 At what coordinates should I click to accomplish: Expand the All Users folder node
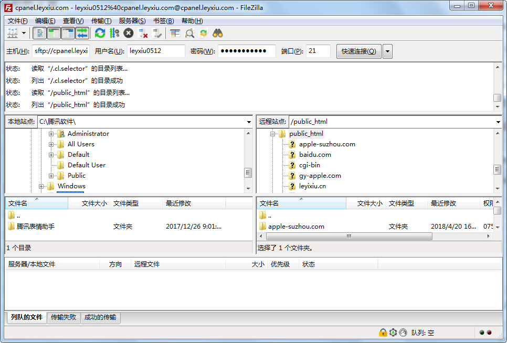point(51,144)
